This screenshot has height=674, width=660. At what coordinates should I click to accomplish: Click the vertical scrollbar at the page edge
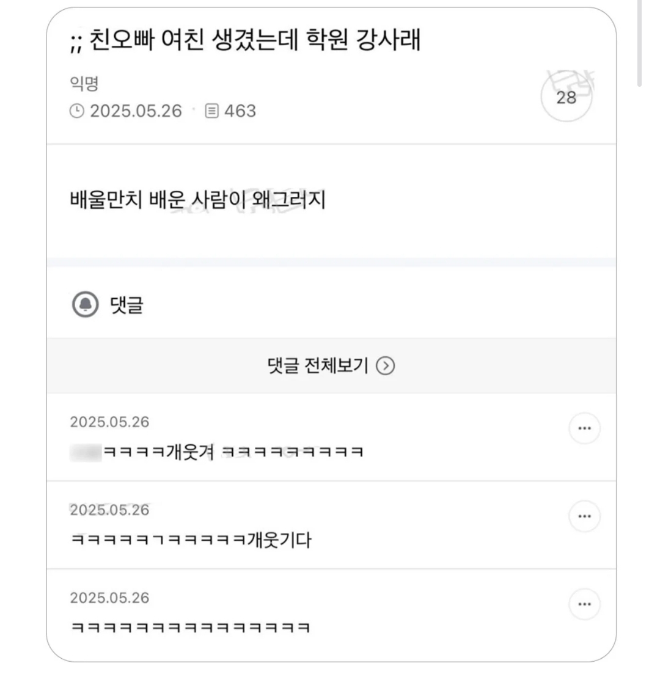click(639, 43)
